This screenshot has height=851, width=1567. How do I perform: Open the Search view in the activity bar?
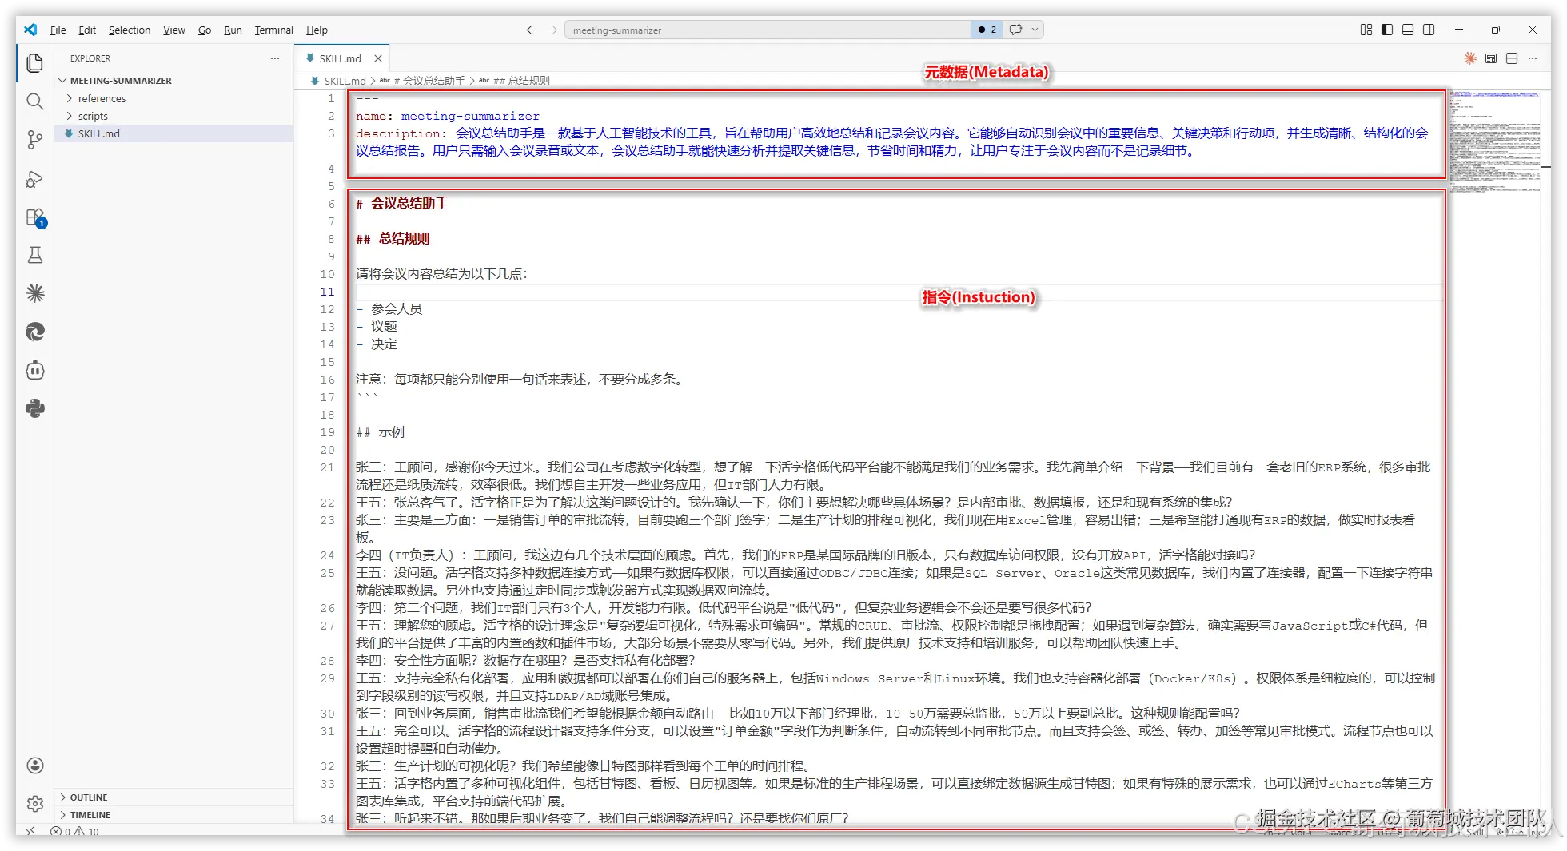pos(34,101)
